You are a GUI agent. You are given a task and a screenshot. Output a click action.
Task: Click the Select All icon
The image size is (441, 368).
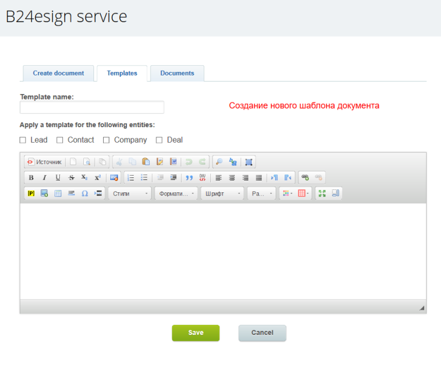249,162
